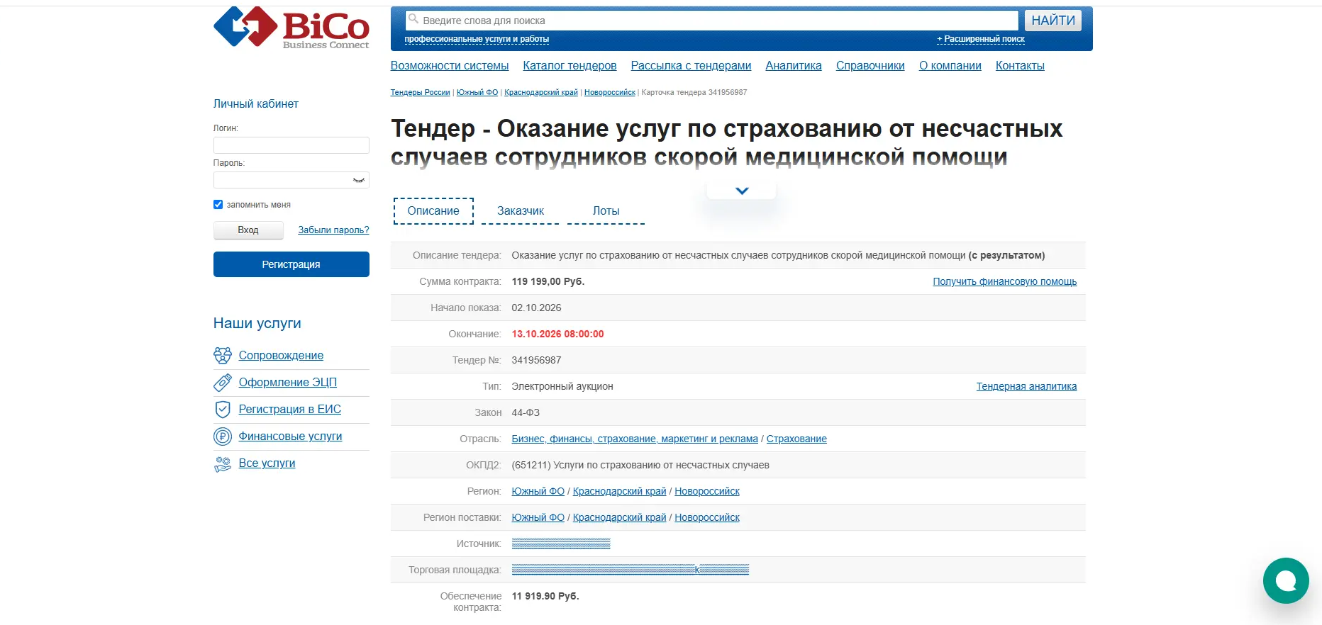
Task: Click Краснодарский край in Регион поставки row
Action: coord(619,518)
